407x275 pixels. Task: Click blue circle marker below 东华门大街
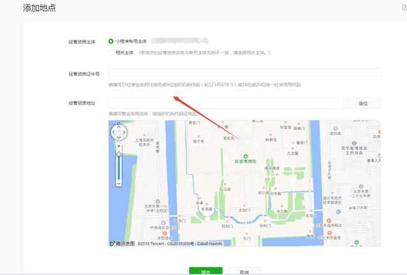[338, 211]
